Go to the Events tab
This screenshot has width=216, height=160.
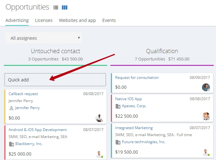(109, 20)
